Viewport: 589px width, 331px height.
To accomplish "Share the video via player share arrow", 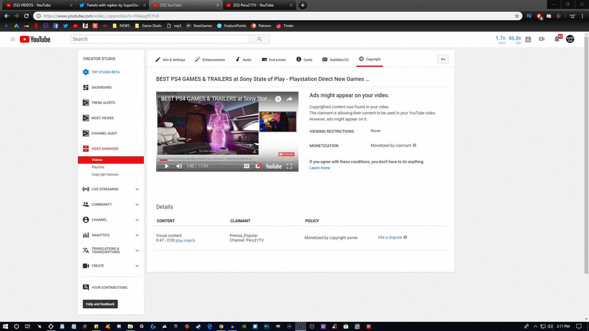I will pyautogui.click(x=289, y=99).
